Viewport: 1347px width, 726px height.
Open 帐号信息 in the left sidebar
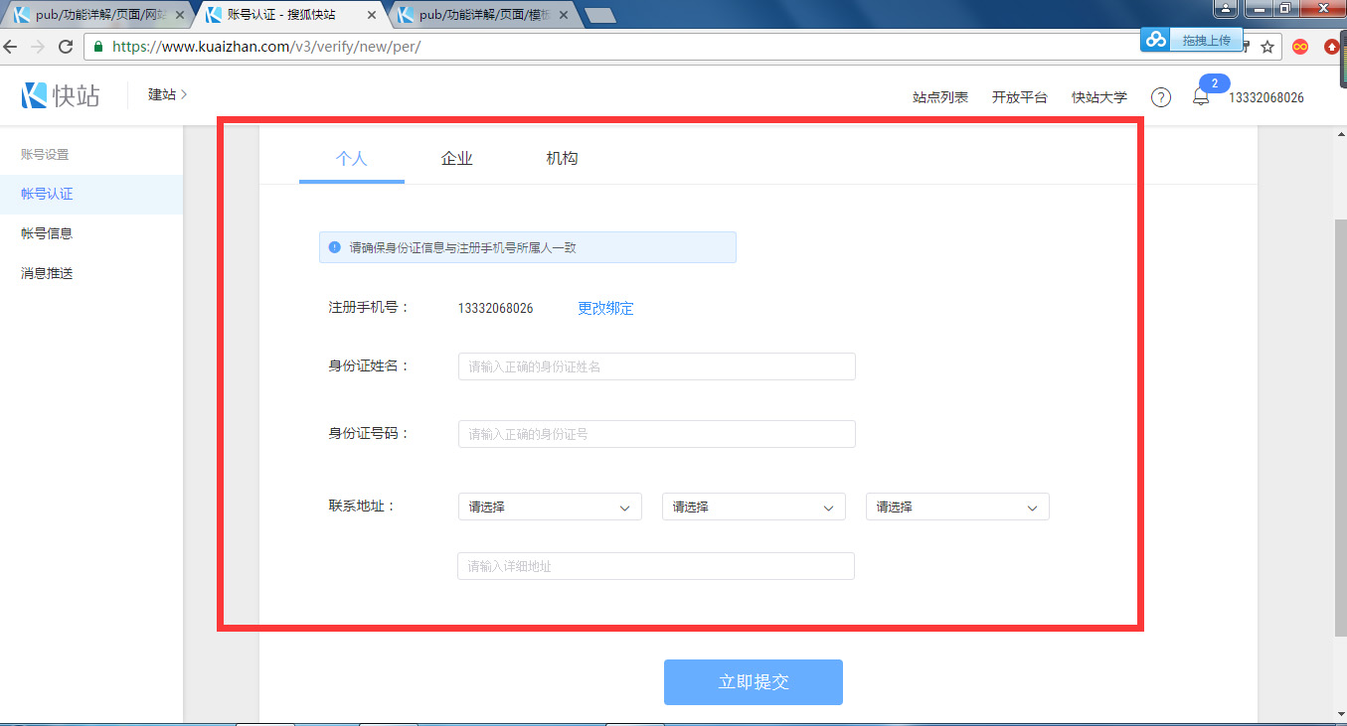click(47, 233)
